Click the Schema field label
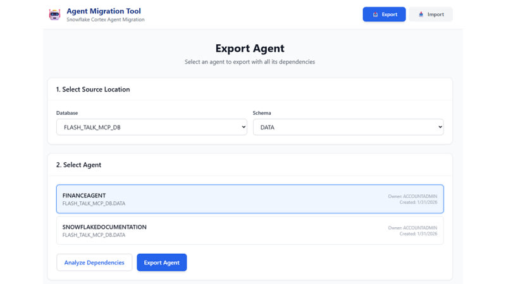 (262, 113)
